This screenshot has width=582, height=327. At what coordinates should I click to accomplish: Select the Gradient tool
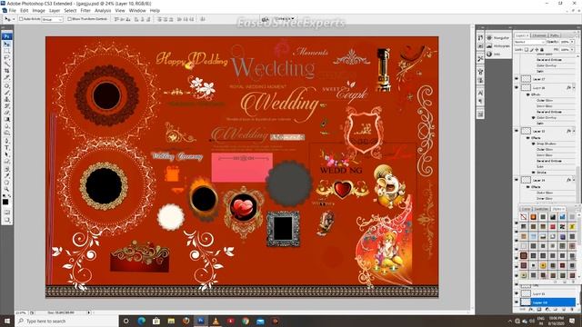6,119
